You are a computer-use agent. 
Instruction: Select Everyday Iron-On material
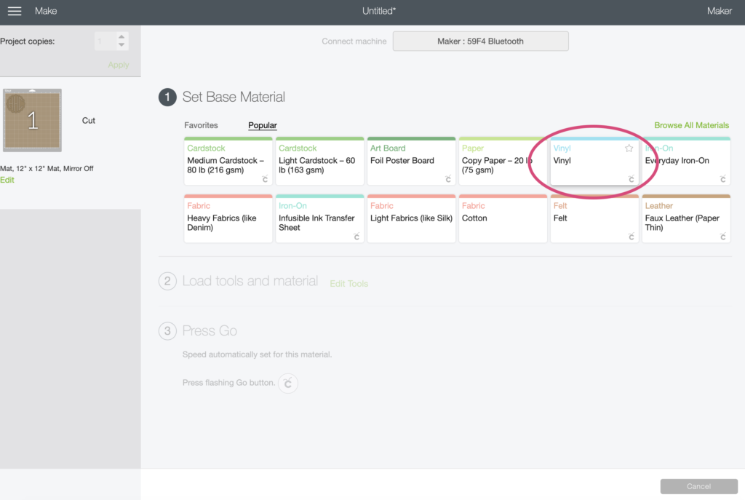[x=686, y=161]
